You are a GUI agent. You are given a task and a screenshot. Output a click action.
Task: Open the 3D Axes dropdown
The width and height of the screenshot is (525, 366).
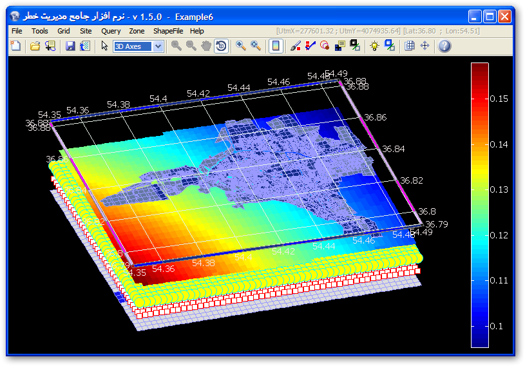(x=158, y=46)
